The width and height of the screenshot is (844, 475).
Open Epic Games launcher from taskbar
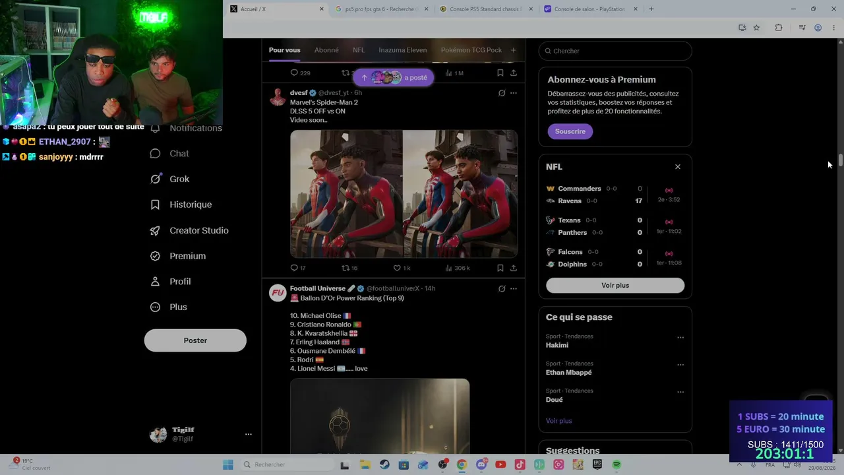coord(597,464)
